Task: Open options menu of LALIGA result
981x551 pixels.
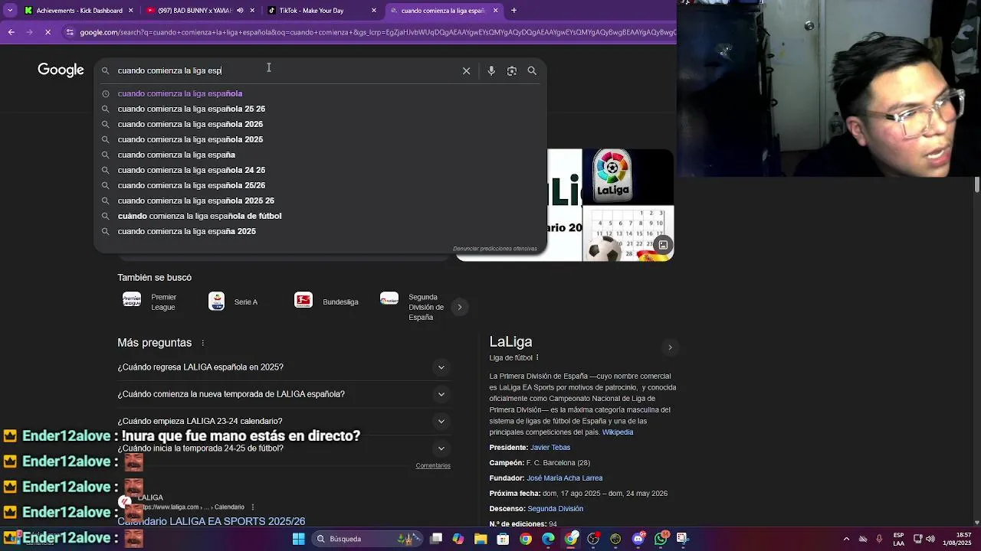Action: pyautogui.click(x=253, y=507)
